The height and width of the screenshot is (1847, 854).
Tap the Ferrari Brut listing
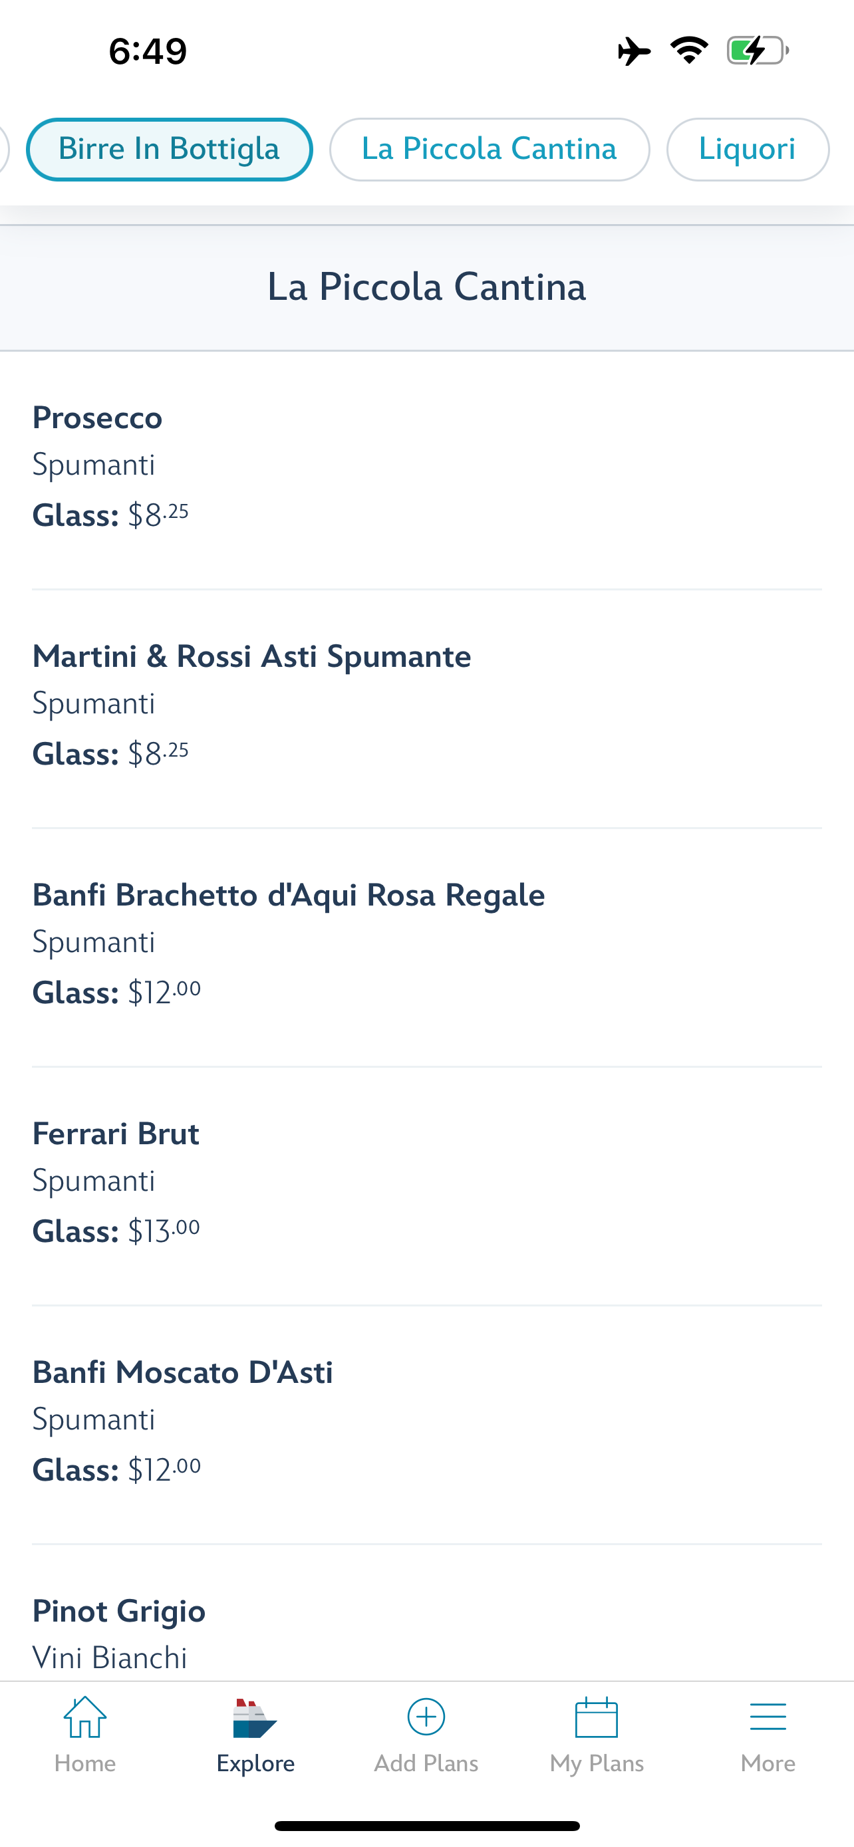coord(116,1134)
